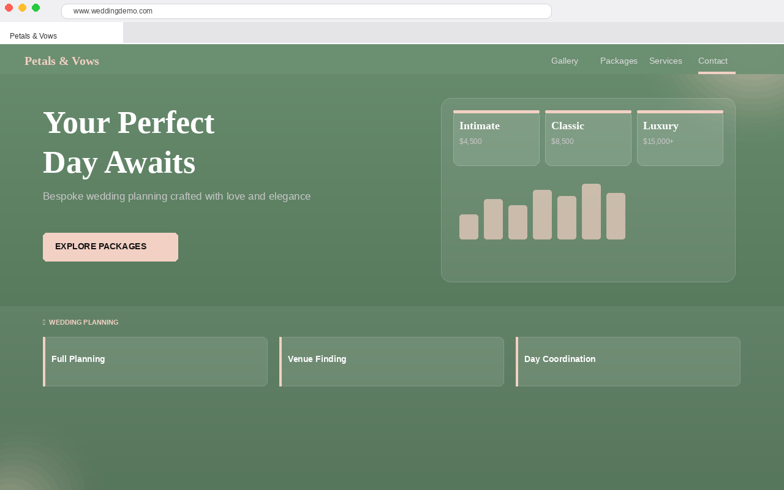Click the $8,500 price text
This screenshot has width=784, height=490.
pos(562,141)
